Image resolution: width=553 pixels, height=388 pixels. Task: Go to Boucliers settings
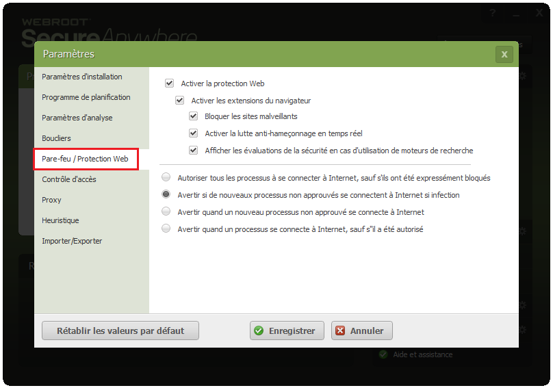coord(56,138)
